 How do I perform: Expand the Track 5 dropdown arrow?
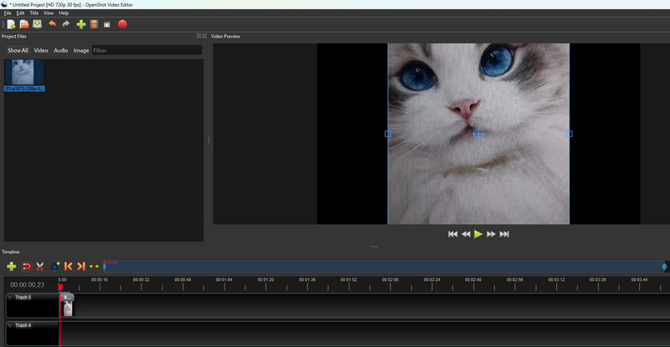10,297
